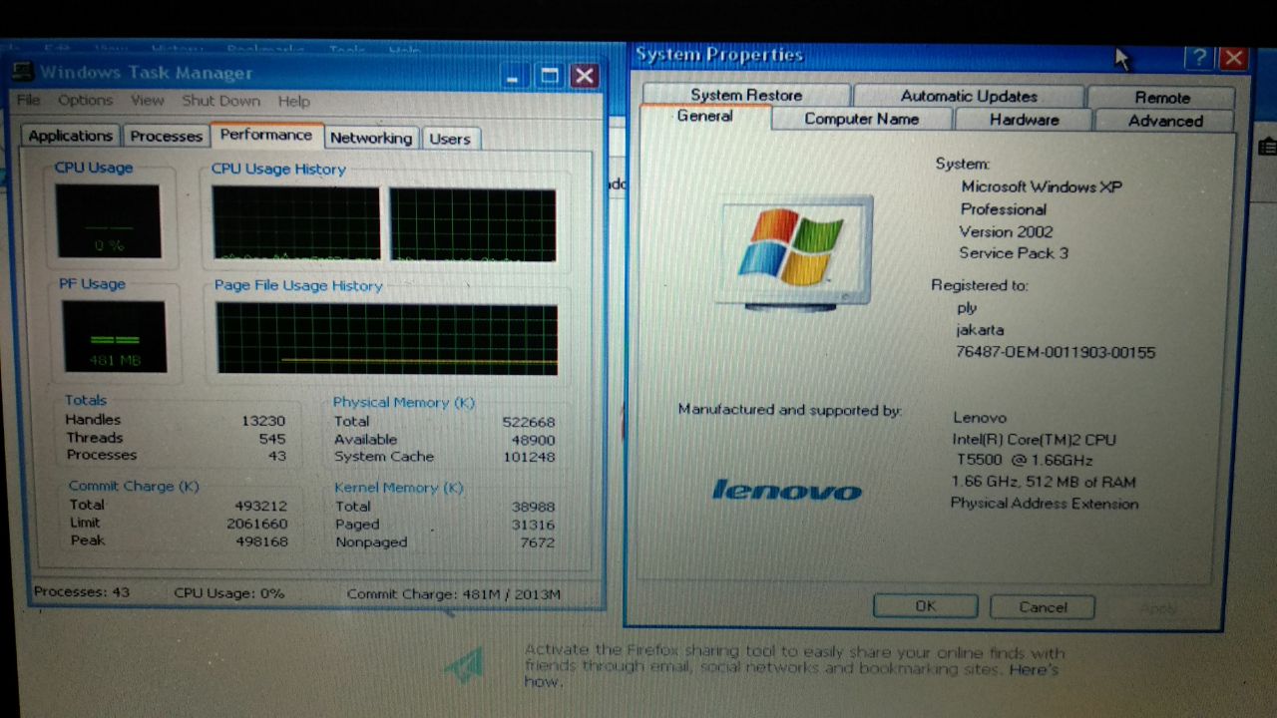Click the 'Physical Address Extension' text
The width and height of the screenshot is (1277, 718).
click(x=1045, y=504)
